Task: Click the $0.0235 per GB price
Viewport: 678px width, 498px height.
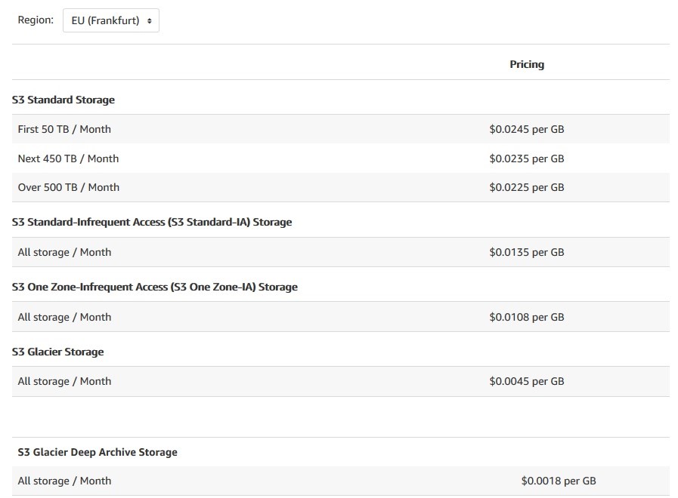Action: tap(527, 158)
